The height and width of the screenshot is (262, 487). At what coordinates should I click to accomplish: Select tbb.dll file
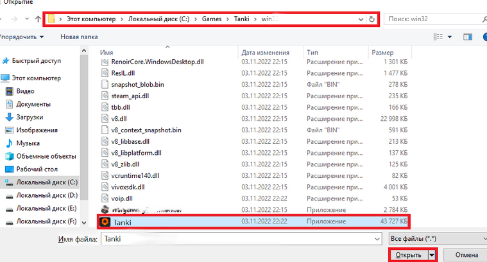tap(121, 107)
